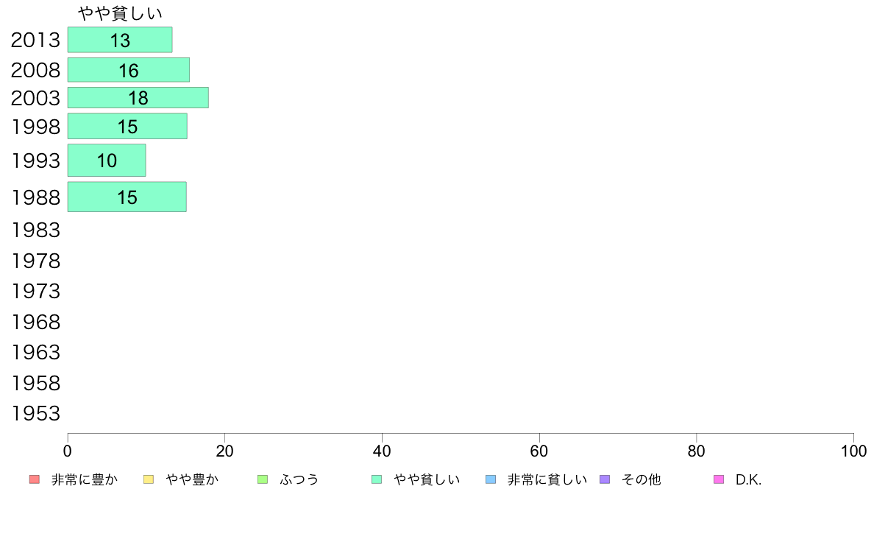Select the 2008 bar labeled 16
This screenshot has width=874, height=542.
point(129,70)
